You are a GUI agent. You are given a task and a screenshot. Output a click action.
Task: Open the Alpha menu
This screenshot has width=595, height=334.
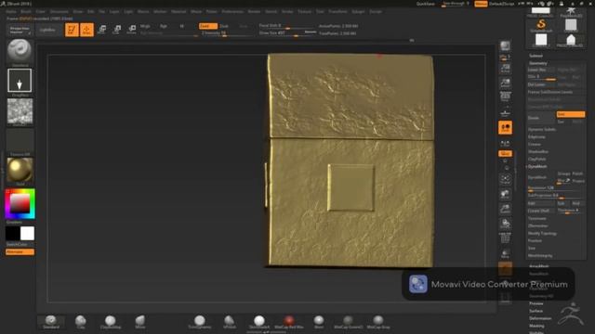coord(11,12)
